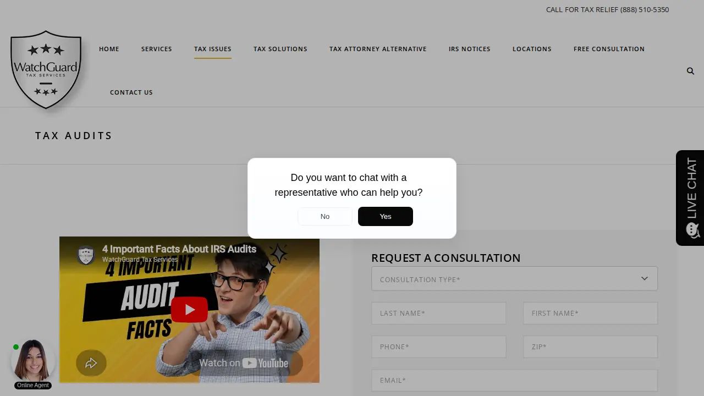Viewport: 704px width, 396px height.
Task: Click the 'REQUEST A CONSULTATION' heading
Action: (446, 258)
